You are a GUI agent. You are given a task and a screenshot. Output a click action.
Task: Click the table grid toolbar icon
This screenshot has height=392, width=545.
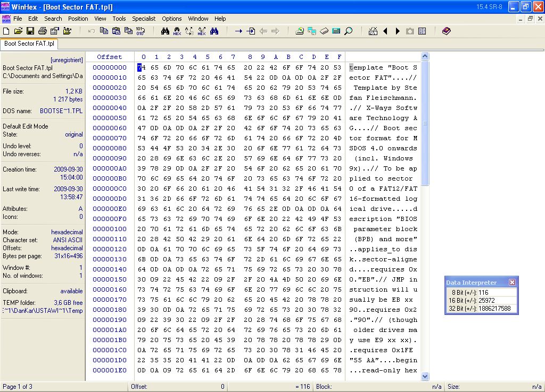(x=422, y=31)
